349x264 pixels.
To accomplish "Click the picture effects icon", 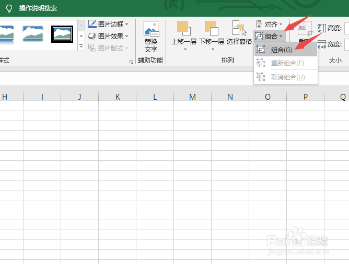I will pos(92,36).
